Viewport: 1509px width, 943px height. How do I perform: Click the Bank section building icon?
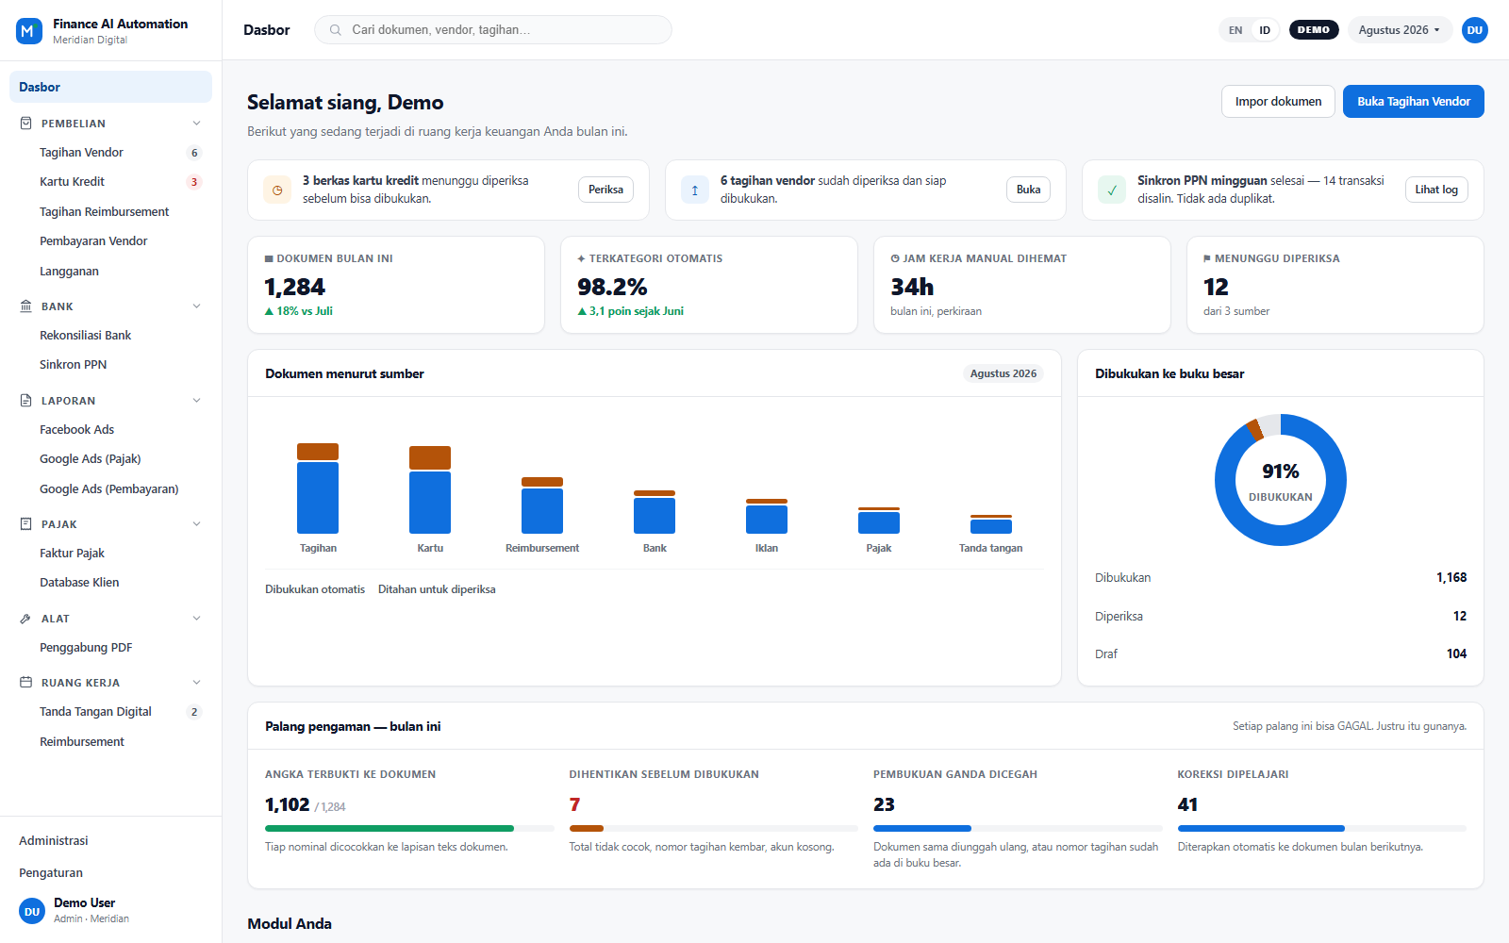[x=25, y=306]
